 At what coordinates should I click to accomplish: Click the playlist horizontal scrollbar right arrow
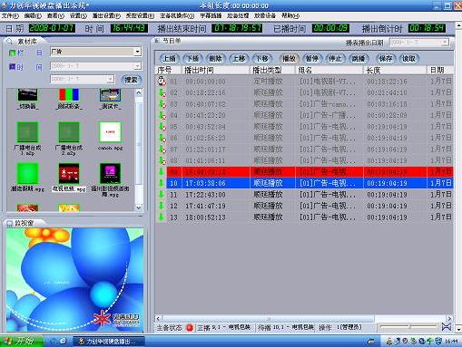(x=449, y=318)
